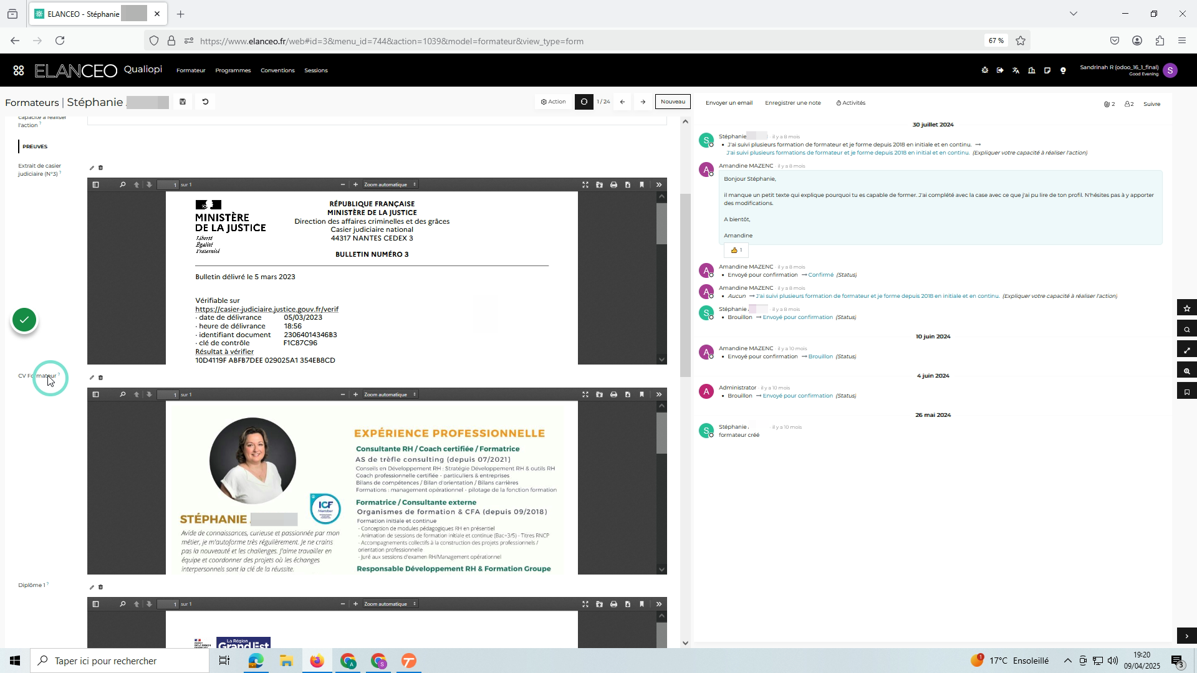
Task: Open Zoom automatique dropdown in Diplôme 1 PDF
Action: (x=390, y=604)
